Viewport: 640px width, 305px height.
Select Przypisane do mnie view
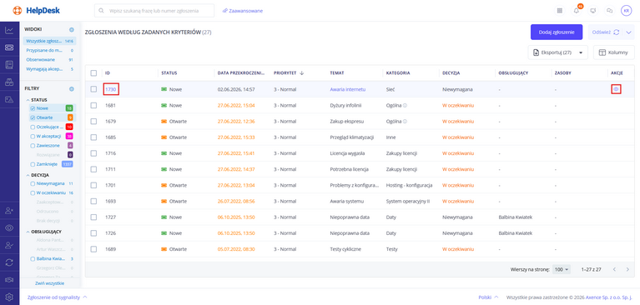[50, 50]
